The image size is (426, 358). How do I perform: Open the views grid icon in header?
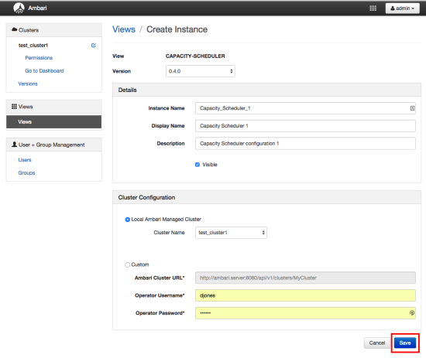pos(373,9)
